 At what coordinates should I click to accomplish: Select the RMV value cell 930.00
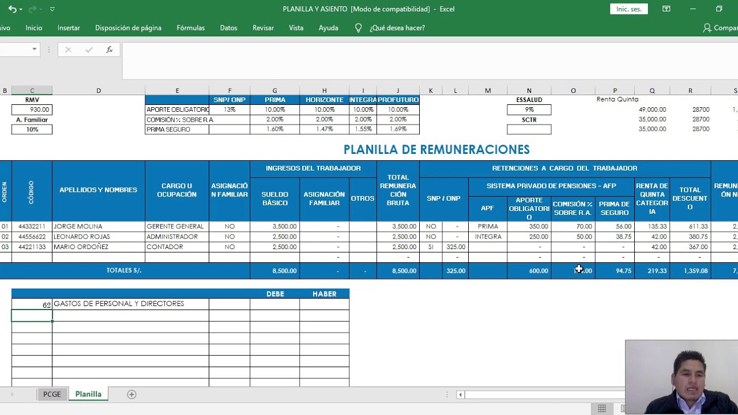point(32,110)
